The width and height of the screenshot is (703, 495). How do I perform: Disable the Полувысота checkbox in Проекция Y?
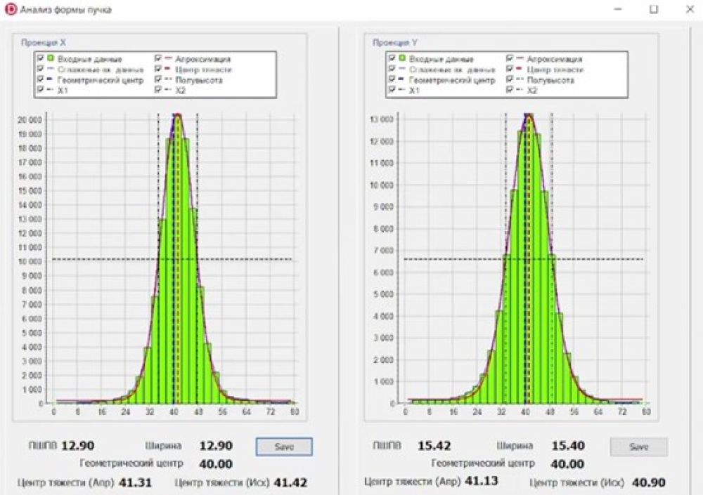pos(509,80)
